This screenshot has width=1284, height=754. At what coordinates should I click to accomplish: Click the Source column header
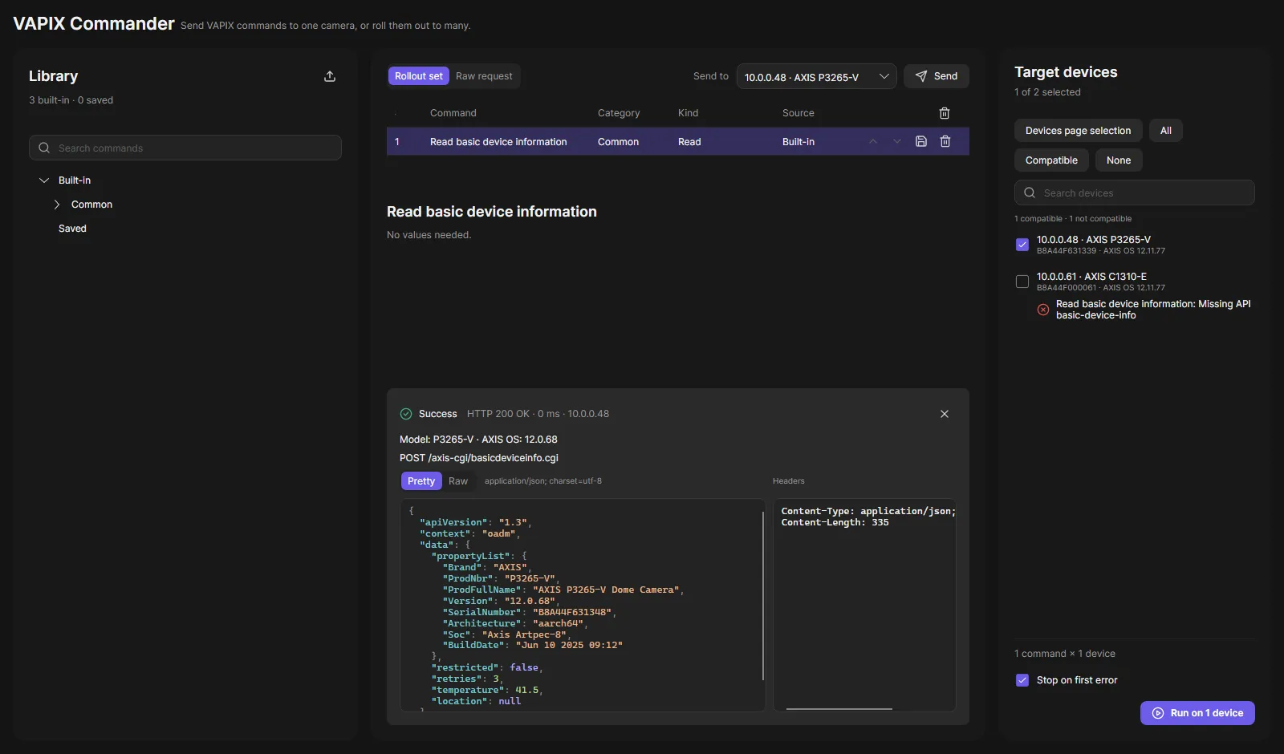click(798, 113)
